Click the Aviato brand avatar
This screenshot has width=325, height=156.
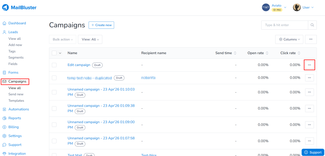[266, 8]
